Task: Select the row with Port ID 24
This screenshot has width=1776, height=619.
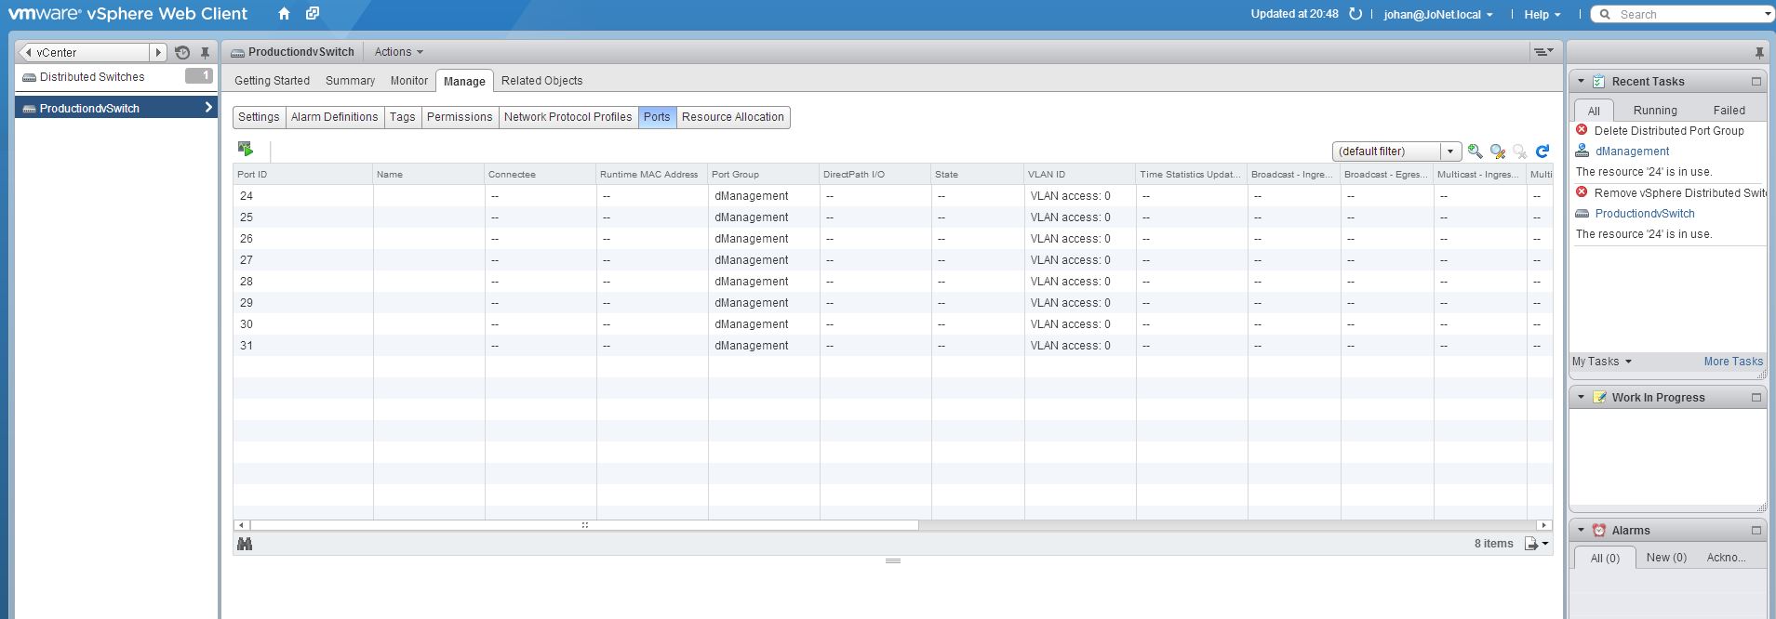Action: (893, 196)
